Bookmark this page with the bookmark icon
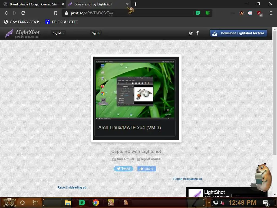This screenshot has width=277, height=208. [x=56, y=13]
